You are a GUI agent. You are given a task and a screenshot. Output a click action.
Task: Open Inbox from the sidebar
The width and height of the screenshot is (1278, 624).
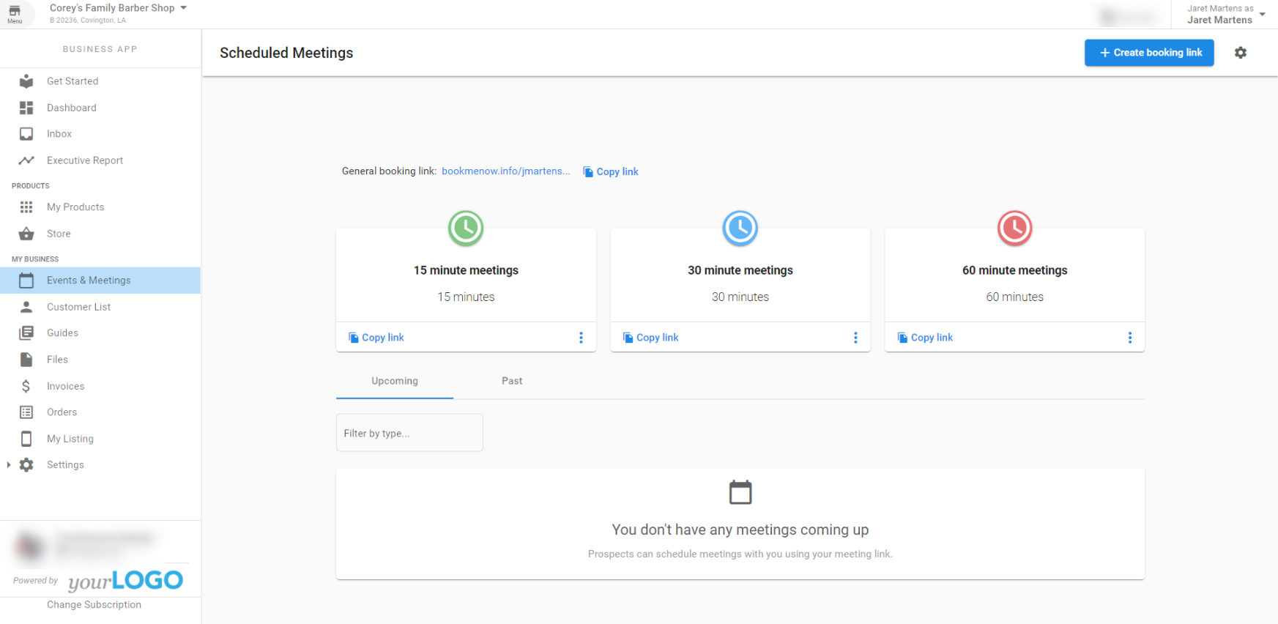click(59, 134)
